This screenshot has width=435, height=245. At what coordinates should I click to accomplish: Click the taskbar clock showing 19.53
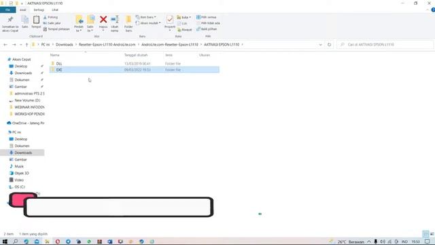[x=415, y=242]
